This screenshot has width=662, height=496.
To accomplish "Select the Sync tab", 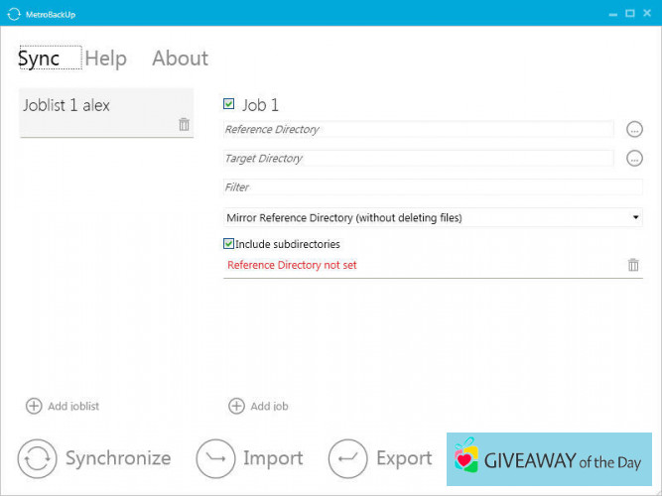I will [40, 59].
